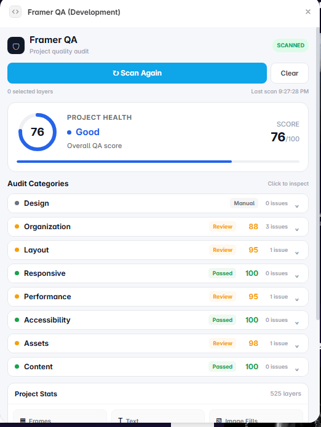
Task: Click the orange status dot for Organization
Action: click(x=17, y=227)
